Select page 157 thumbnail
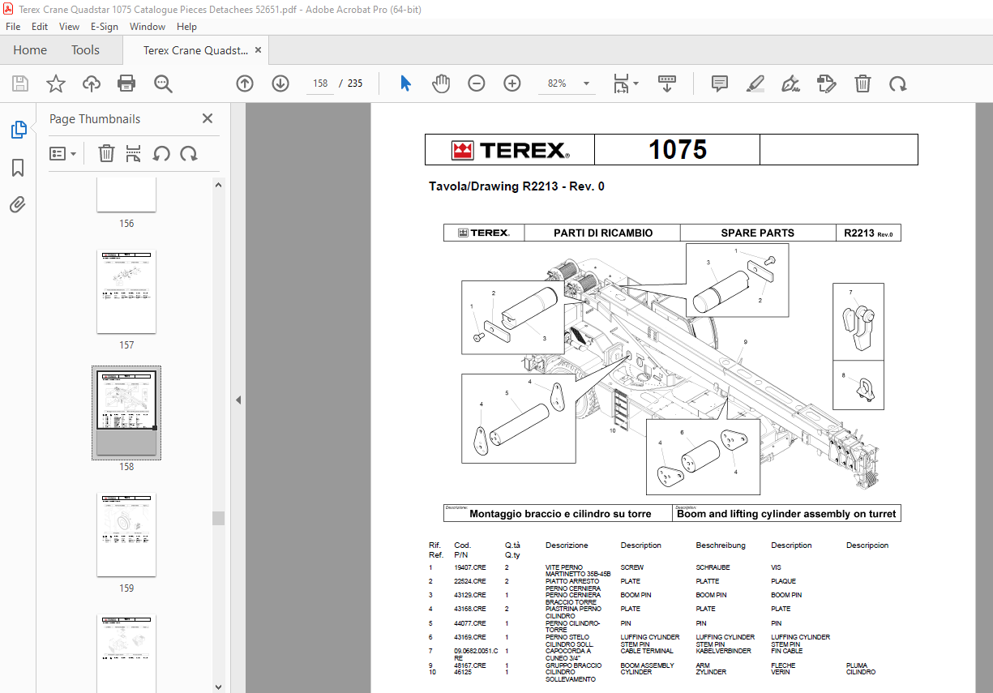Screen dimensions: 993x693 (x=126, y=292)
